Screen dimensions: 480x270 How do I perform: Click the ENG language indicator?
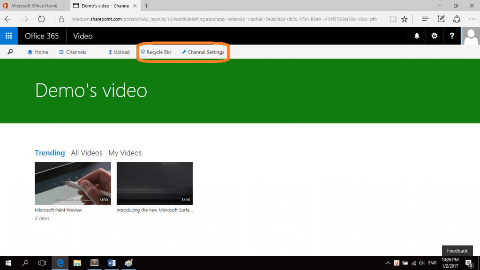(x=432, y=263)
